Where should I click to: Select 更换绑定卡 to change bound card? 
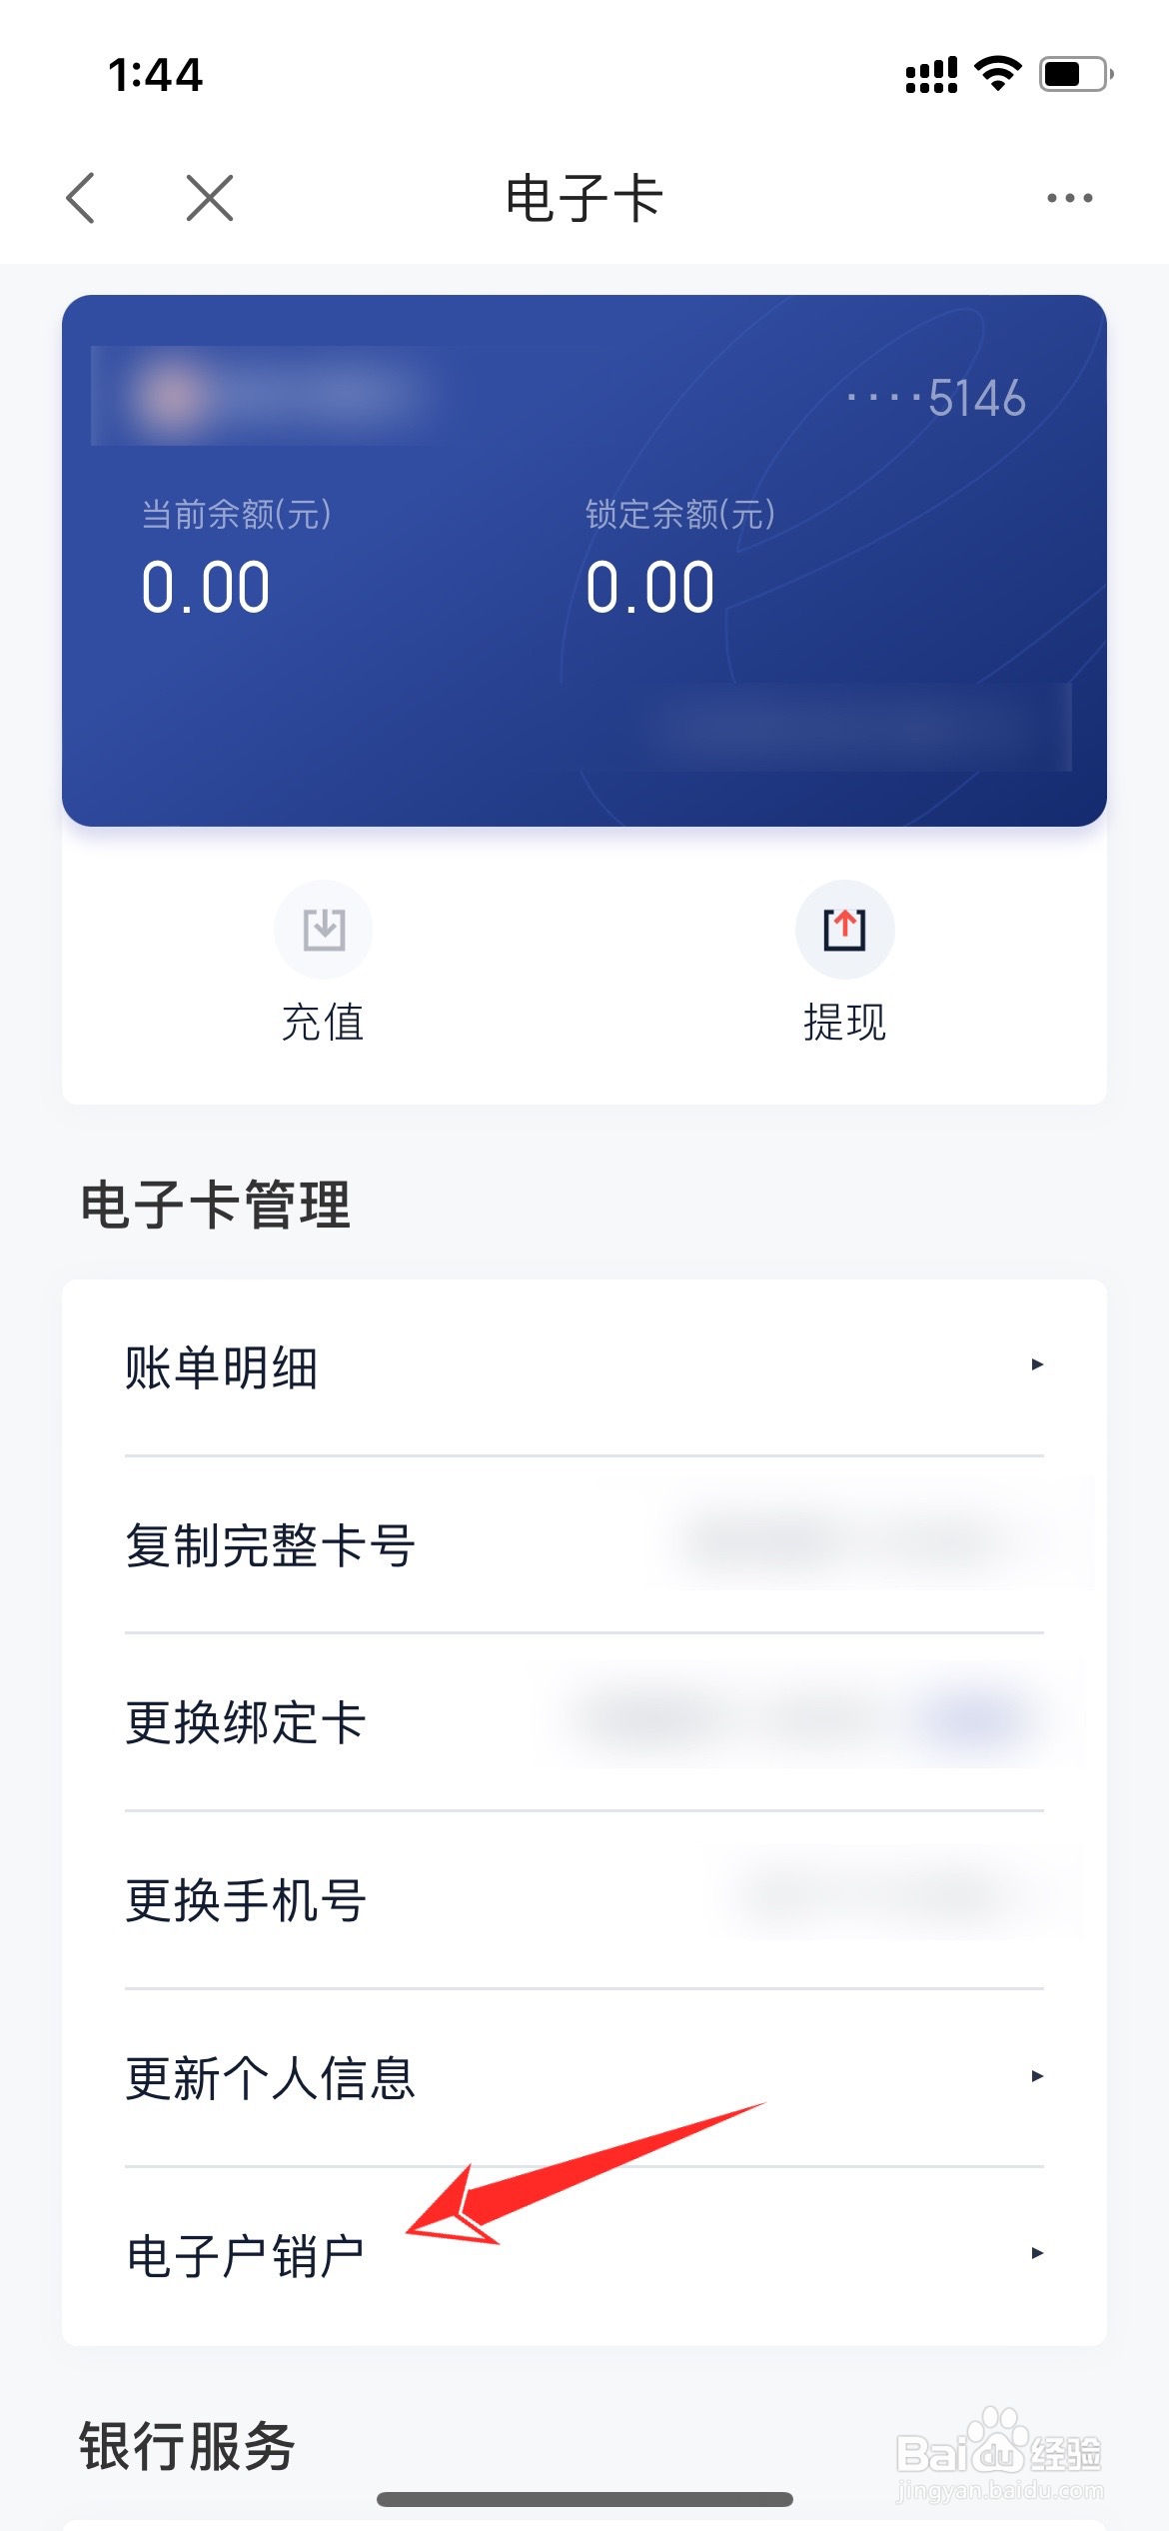tap(584, 1722)
